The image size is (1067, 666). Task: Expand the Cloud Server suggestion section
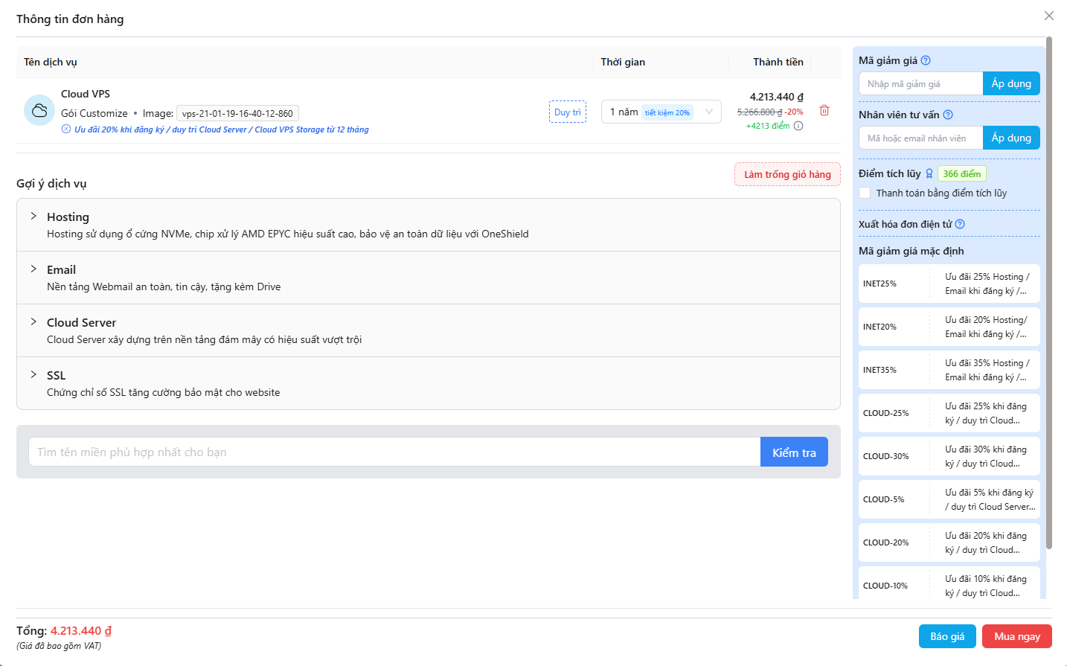tap(429, 330)
